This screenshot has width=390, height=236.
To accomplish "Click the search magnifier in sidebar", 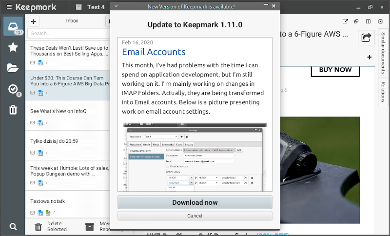I will [x=13, y=226].
